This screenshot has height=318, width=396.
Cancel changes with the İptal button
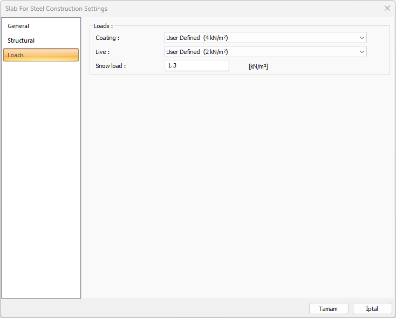pos(372,309)
